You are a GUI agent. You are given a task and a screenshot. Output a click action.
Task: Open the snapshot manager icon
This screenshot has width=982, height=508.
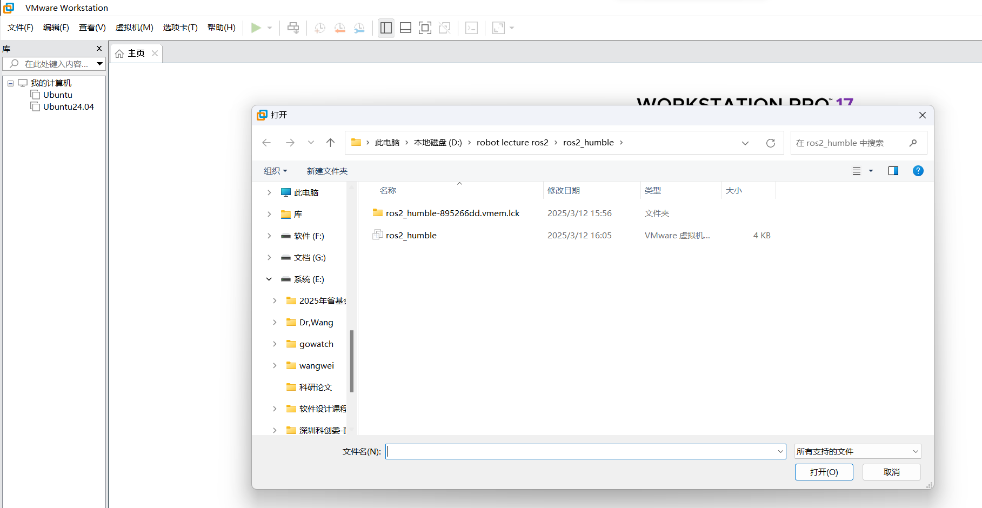[359, 28]
